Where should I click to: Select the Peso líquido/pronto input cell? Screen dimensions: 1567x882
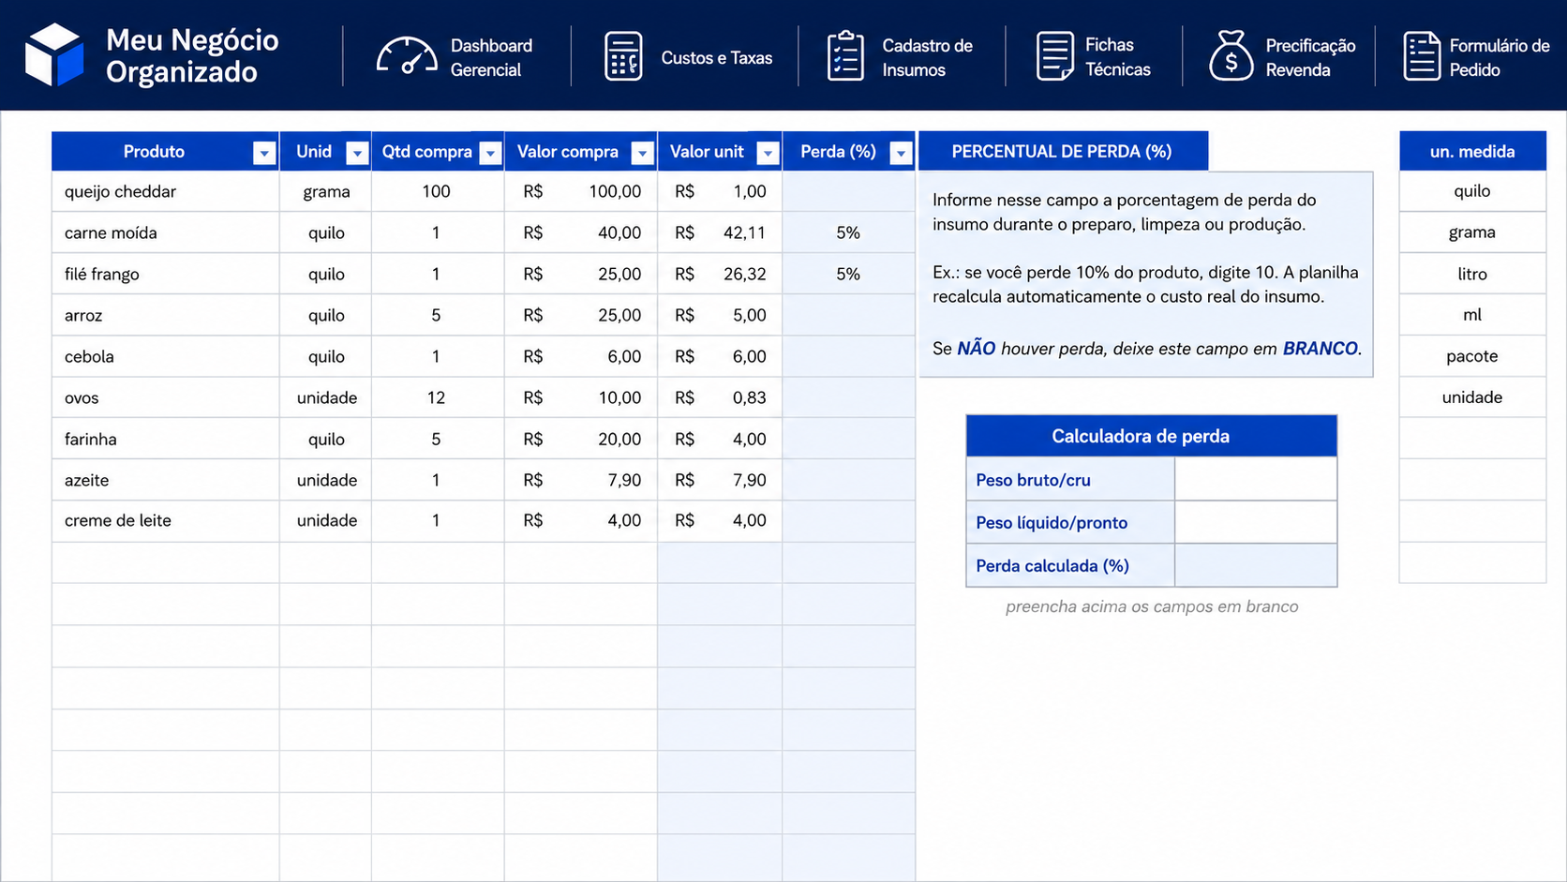(x=1256, y=522)
